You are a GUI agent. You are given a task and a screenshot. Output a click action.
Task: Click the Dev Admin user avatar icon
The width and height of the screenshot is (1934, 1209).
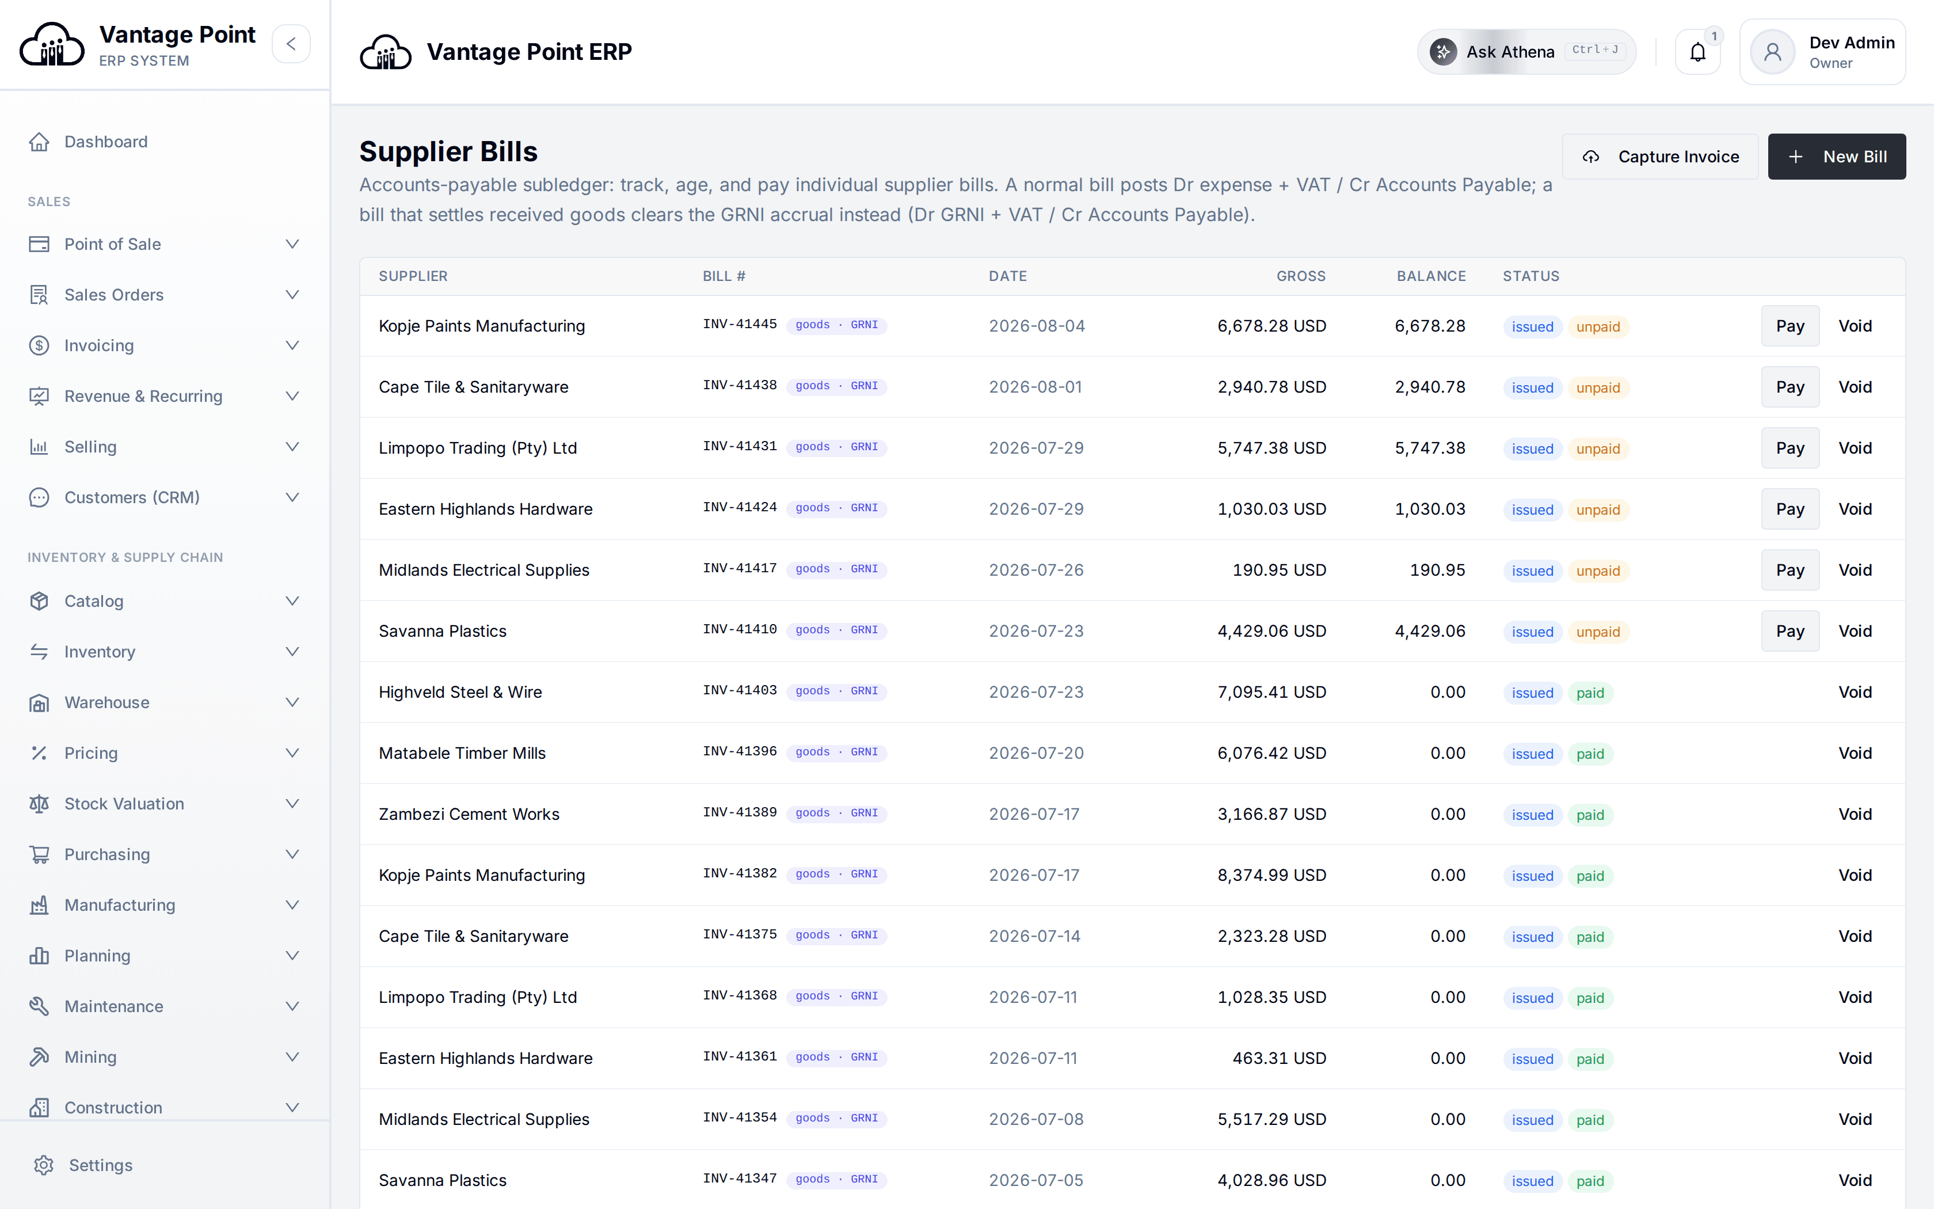[x=1772, y=52]
